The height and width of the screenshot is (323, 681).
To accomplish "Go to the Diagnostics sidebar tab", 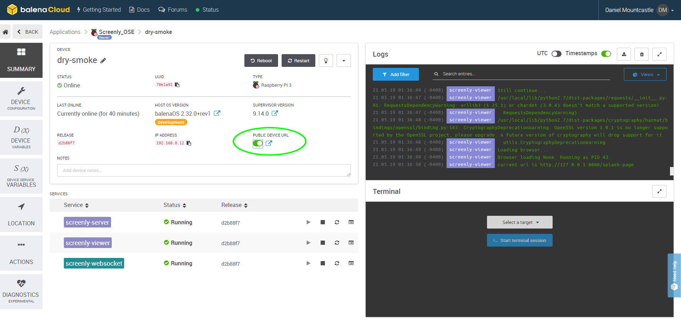I will point(21,292).
